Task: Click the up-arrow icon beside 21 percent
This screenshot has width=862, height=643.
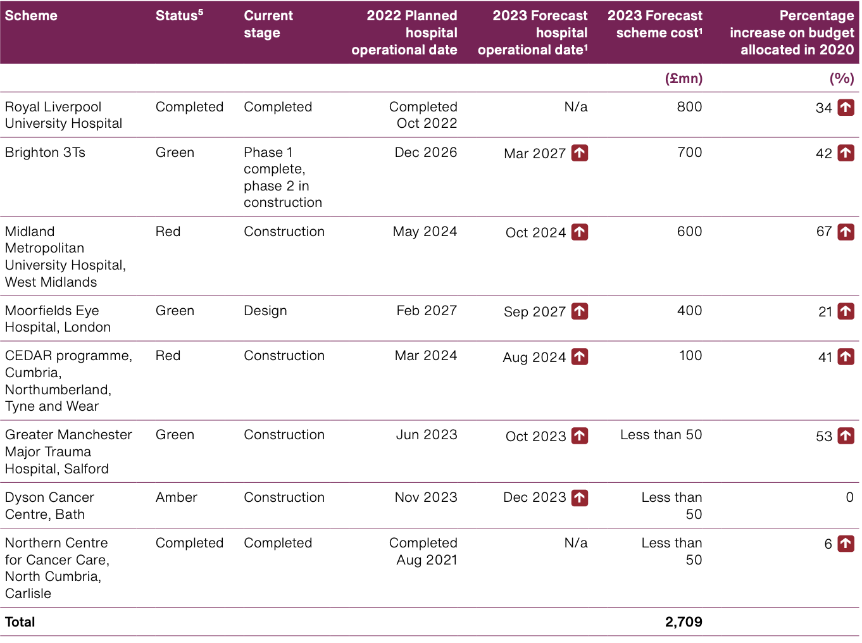Action: click(846, 311)
